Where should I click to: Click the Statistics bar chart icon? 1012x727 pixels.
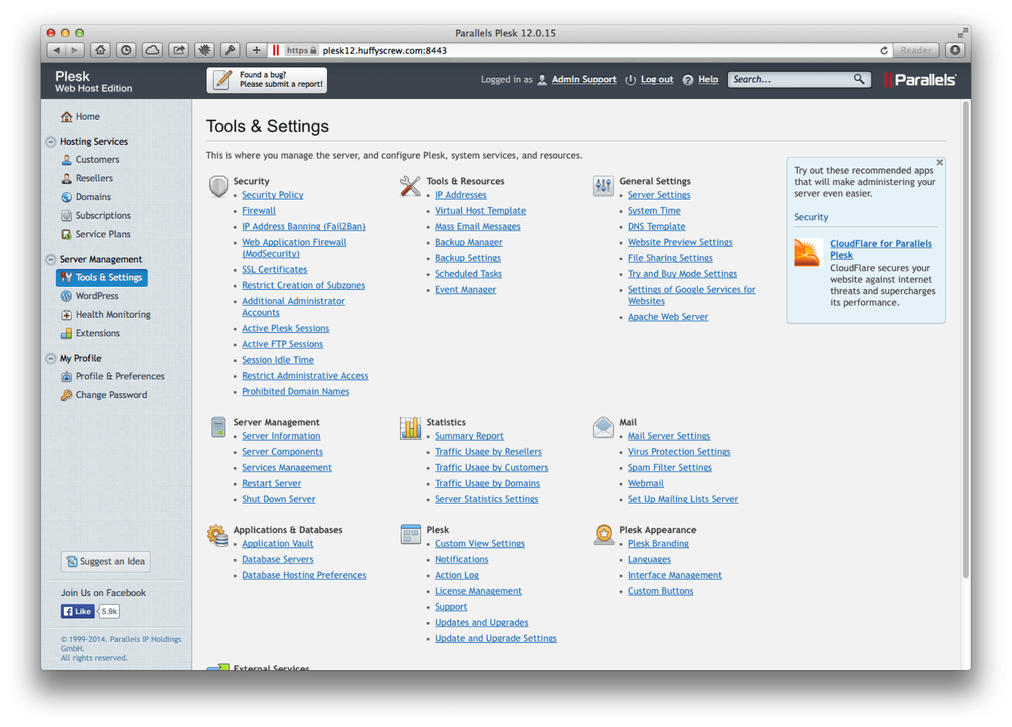411,428
